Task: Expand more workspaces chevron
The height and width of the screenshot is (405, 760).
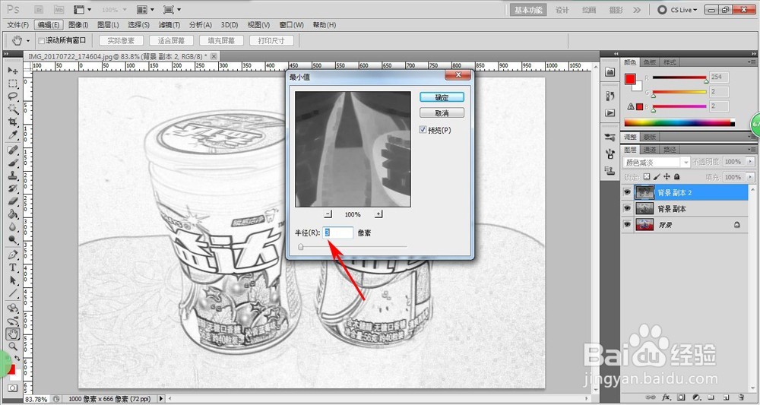Action: pyautogui.click(x=637, y=10)
